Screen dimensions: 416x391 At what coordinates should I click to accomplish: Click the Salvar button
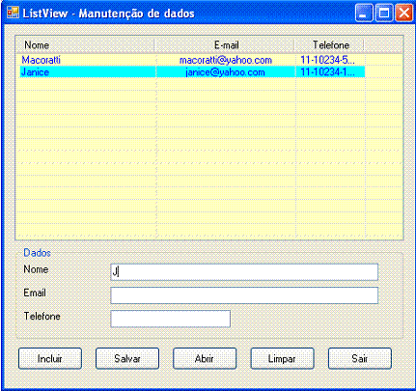[127, 358]
